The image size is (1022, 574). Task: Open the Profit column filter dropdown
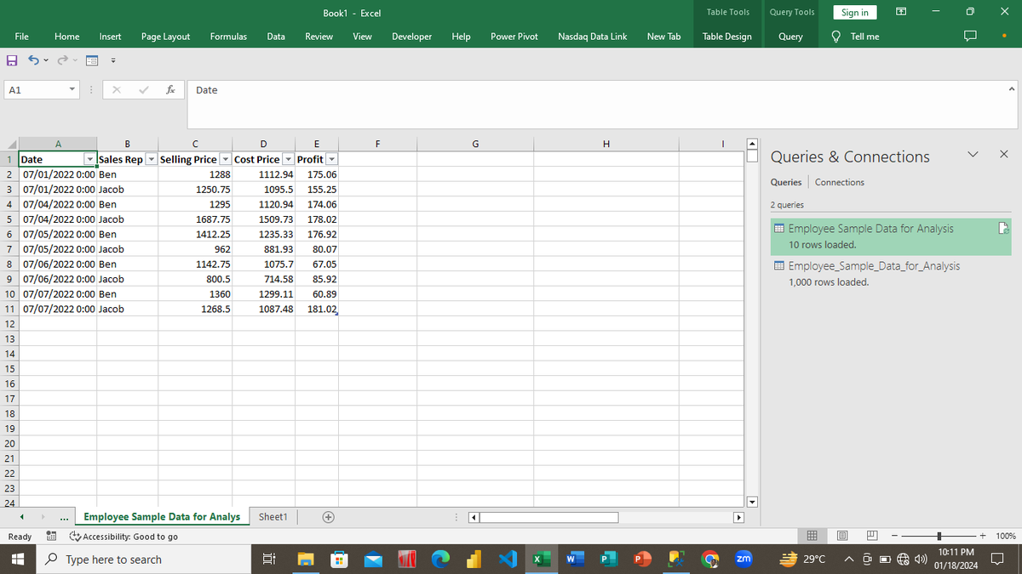pos(332,160)
